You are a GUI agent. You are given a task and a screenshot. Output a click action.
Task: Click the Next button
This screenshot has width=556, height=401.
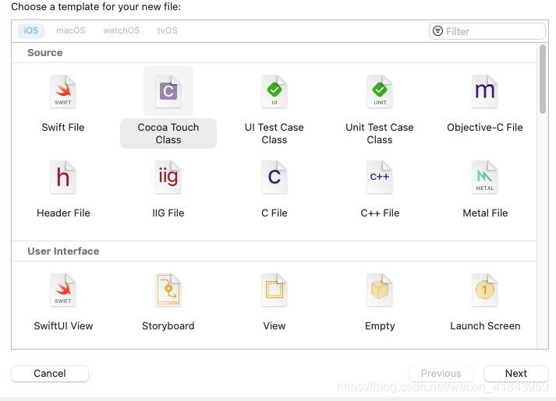(x=516, y=374)
